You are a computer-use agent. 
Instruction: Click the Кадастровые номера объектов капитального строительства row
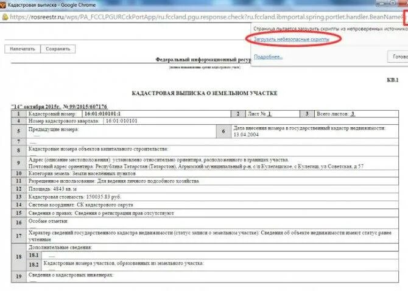[x=213, y=150]
